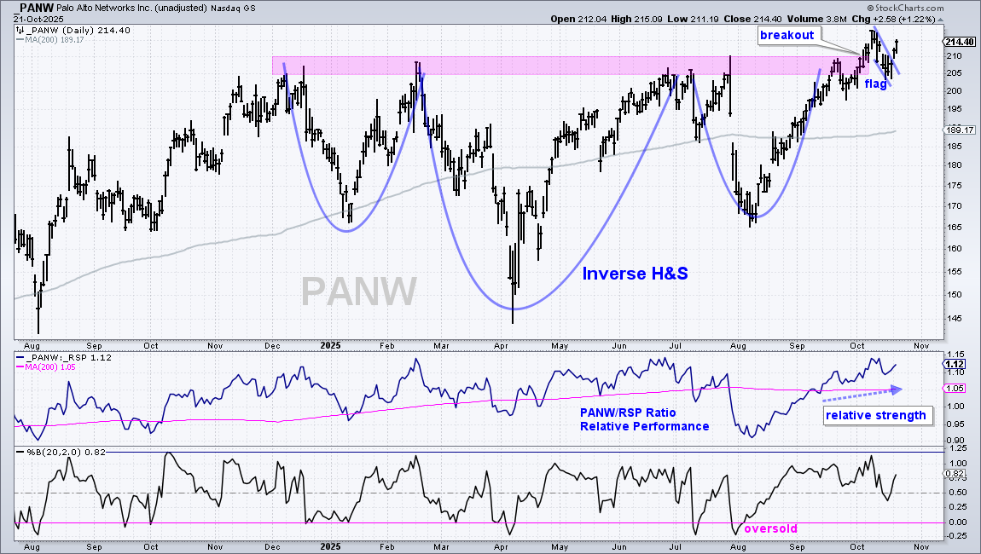Click the 21-Oct-2025 date label

[38, 20]
